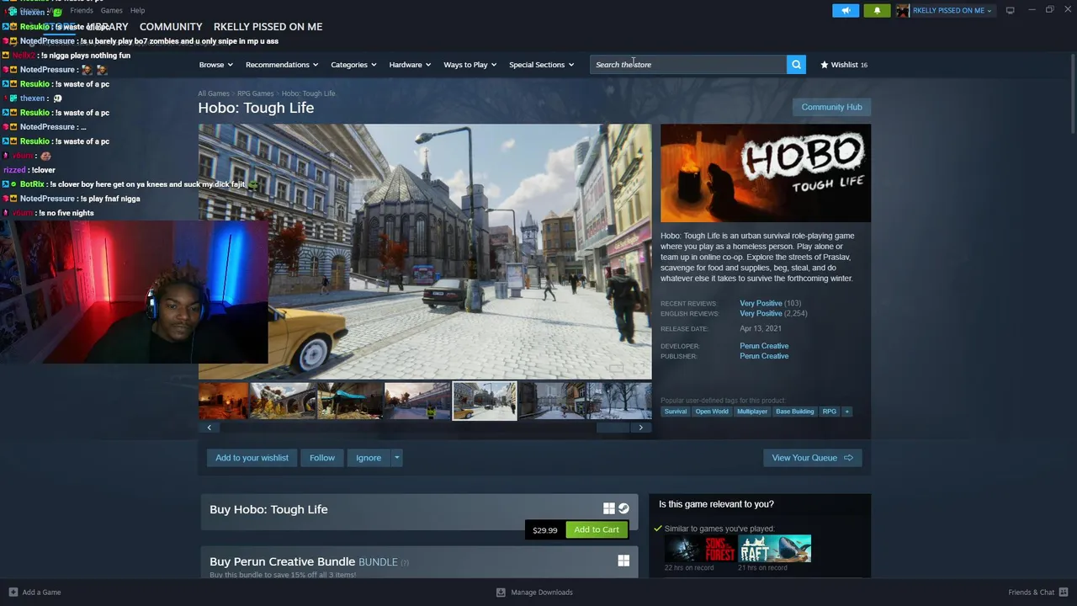Viewport: 1077px width, 606px height.
Task: Click the Steam platform icon beside Buy Hobo
Action: (623, 508)
